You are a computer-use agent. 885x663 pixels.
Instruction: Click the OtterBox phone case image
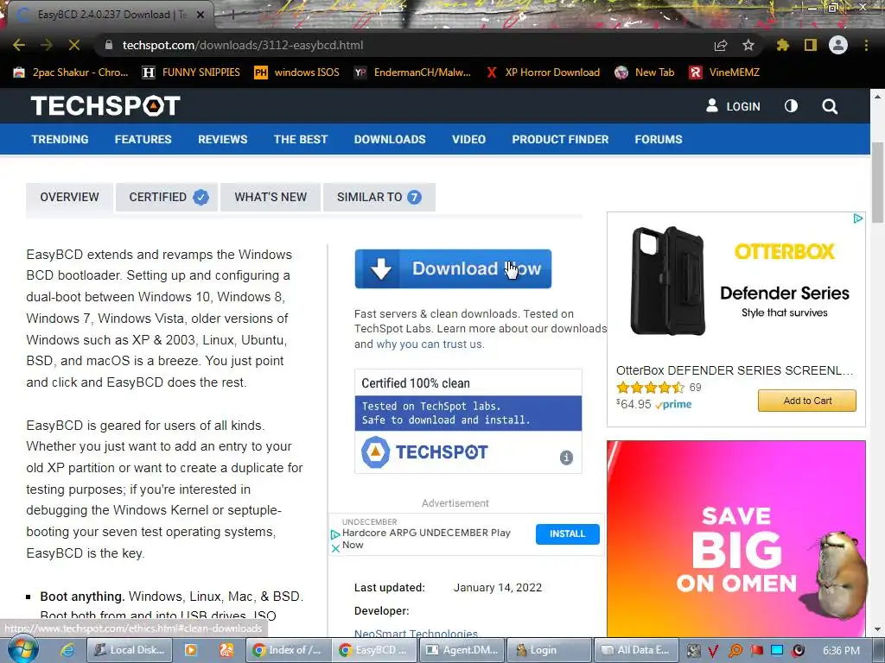669,281
